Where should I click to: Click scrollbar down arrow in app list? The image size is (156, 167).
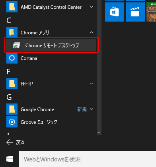(x=99, y=133)
